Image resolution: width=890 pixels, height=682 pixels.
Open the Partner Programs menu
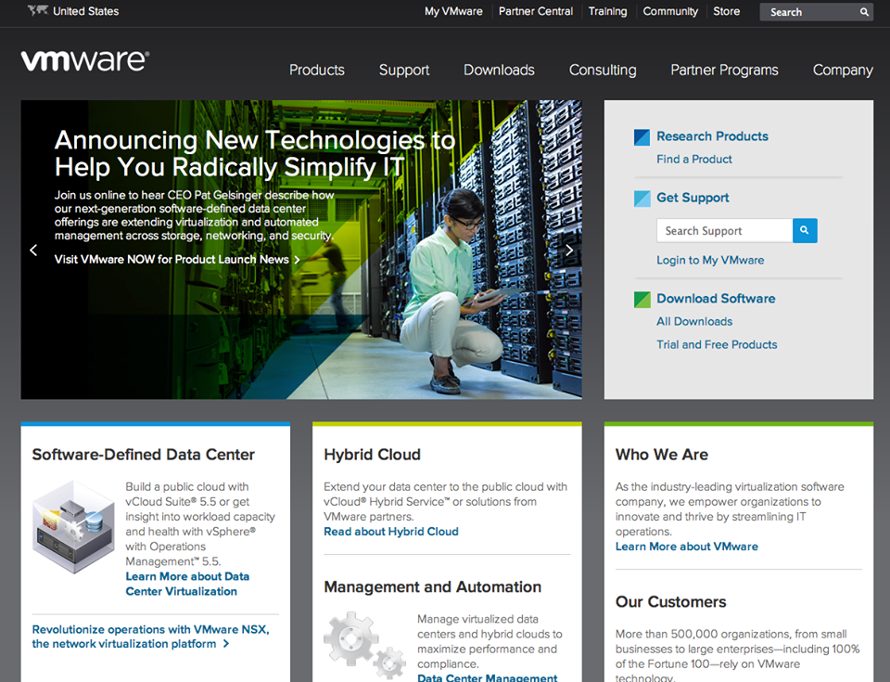pyautogui.click(x=724, y=70)
